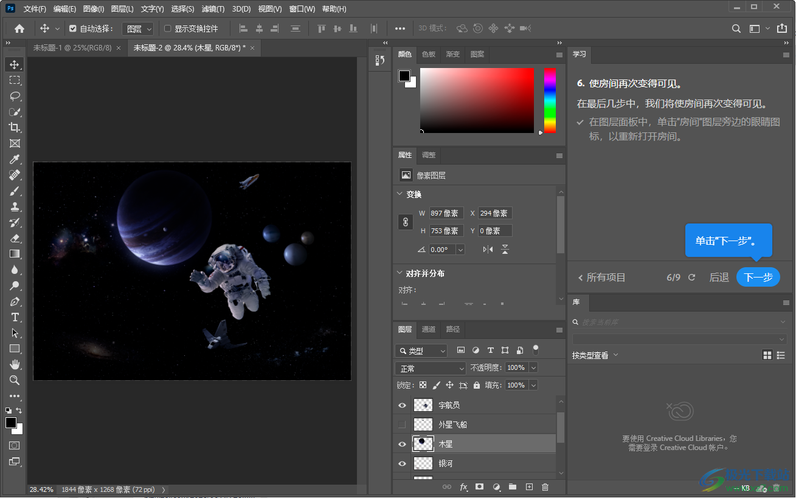Click the W width input field
Screen dimensions: 796x498
(446, 213)
